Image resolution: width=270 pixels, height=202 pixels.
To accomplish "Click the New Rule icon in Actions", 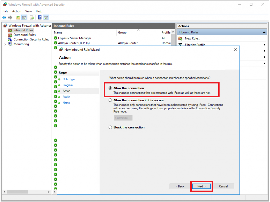I will 180,39.
